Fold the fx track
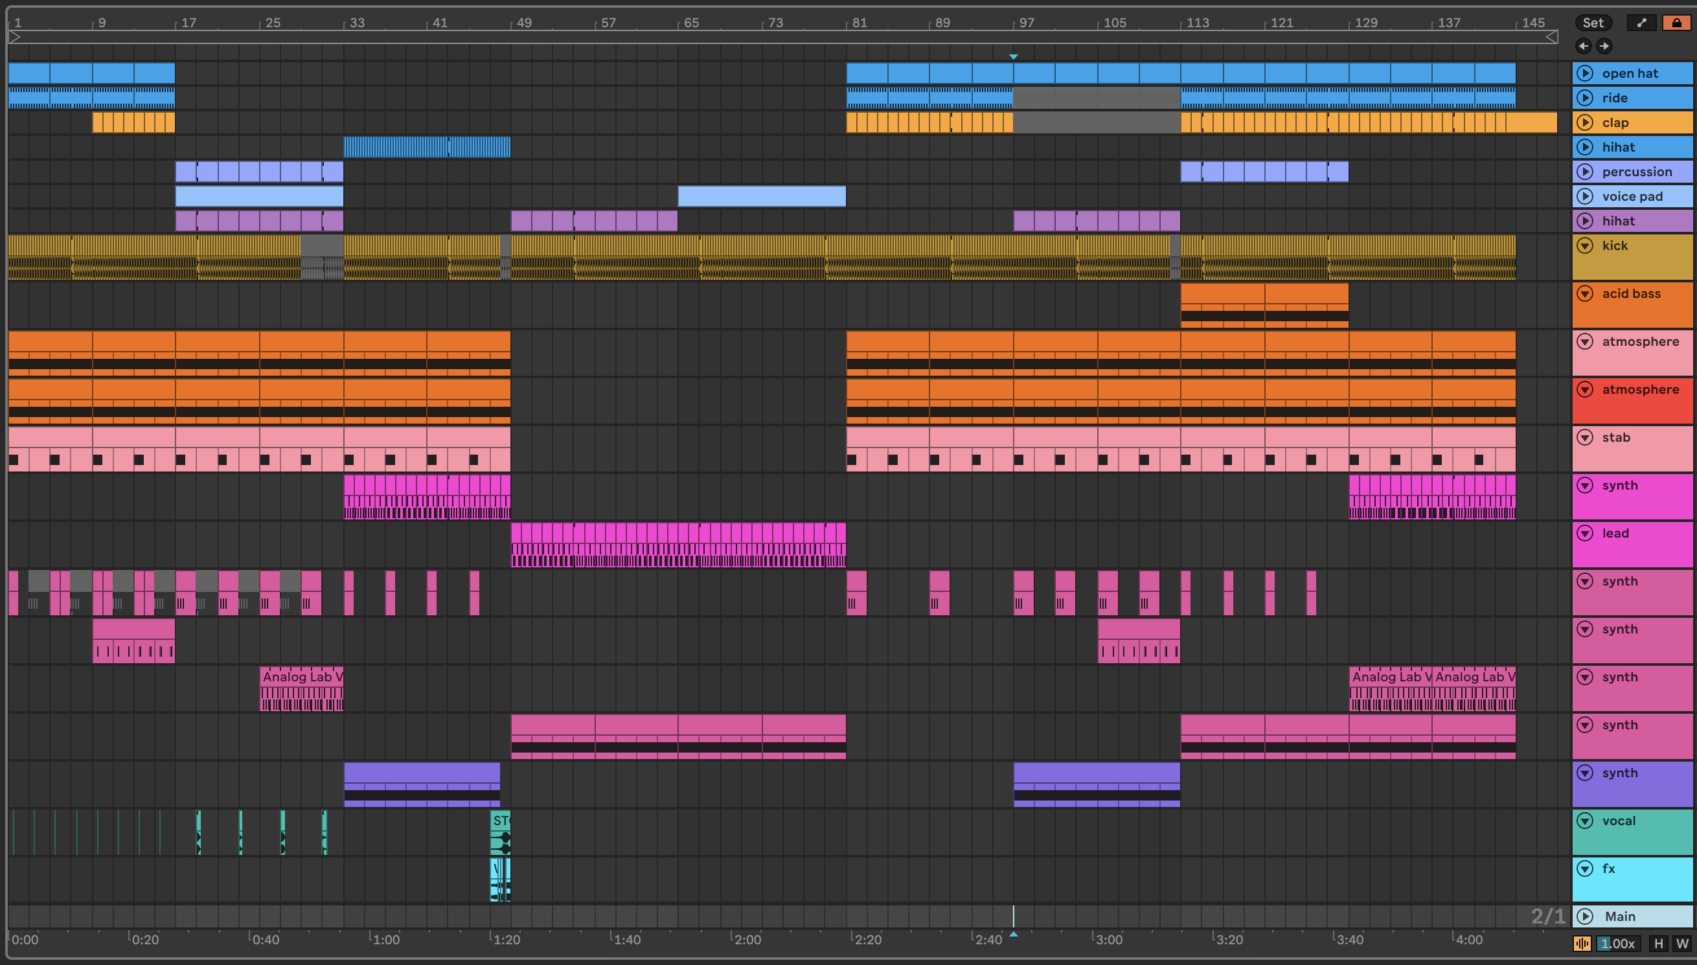Viewport: 1697px width, 965px height. coord(1584,868)
